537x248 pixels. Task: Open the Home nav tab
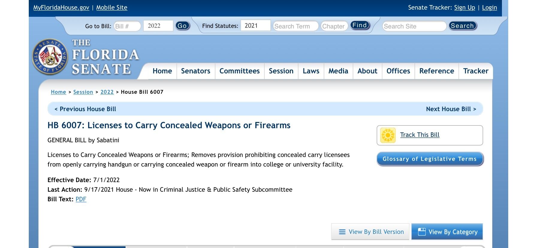click(x=162, y=71)
